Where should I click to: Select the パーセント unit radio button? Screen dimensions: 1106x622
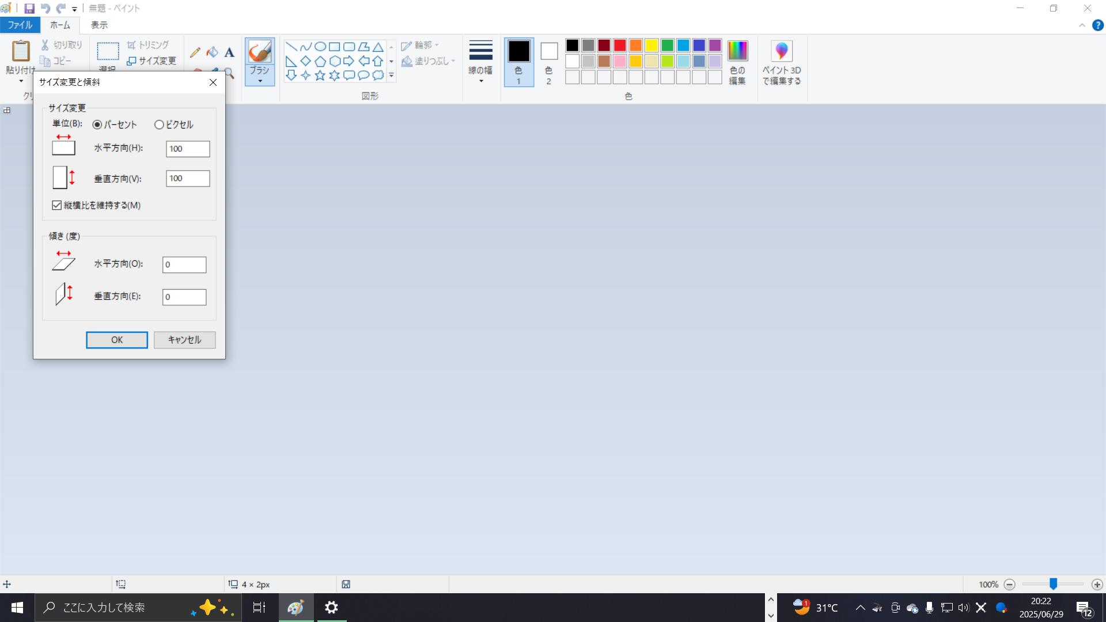coord(97,124)
